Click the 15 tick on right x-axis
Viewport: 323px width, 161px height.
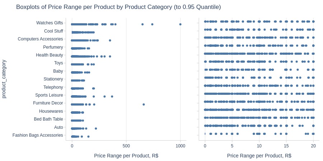tap(286, 146)
